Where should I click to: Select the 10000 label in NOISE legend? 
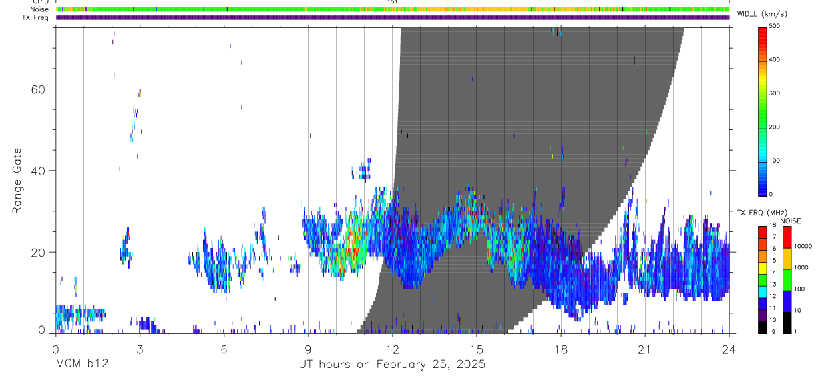802,246
